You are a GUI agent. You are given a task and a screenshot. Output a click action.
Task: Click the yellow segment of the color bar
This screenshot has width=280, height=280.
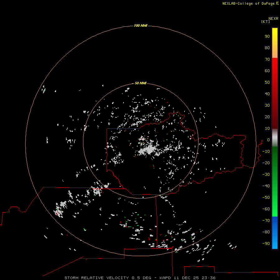[275, 43]
